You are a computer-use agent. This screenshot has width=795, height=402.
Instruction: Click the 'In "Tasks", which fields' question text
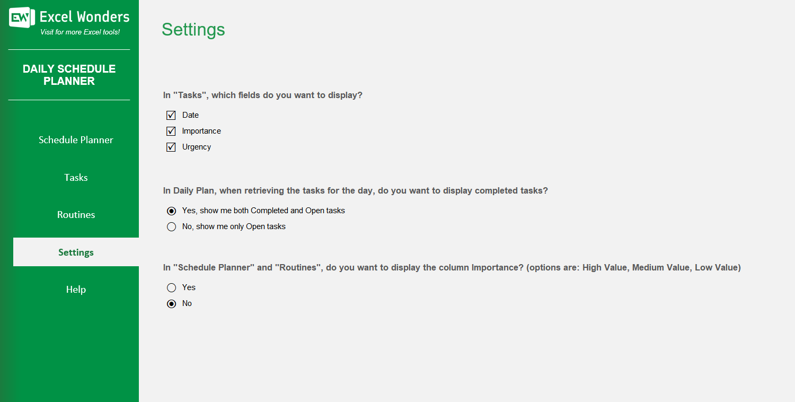[262, 95]
